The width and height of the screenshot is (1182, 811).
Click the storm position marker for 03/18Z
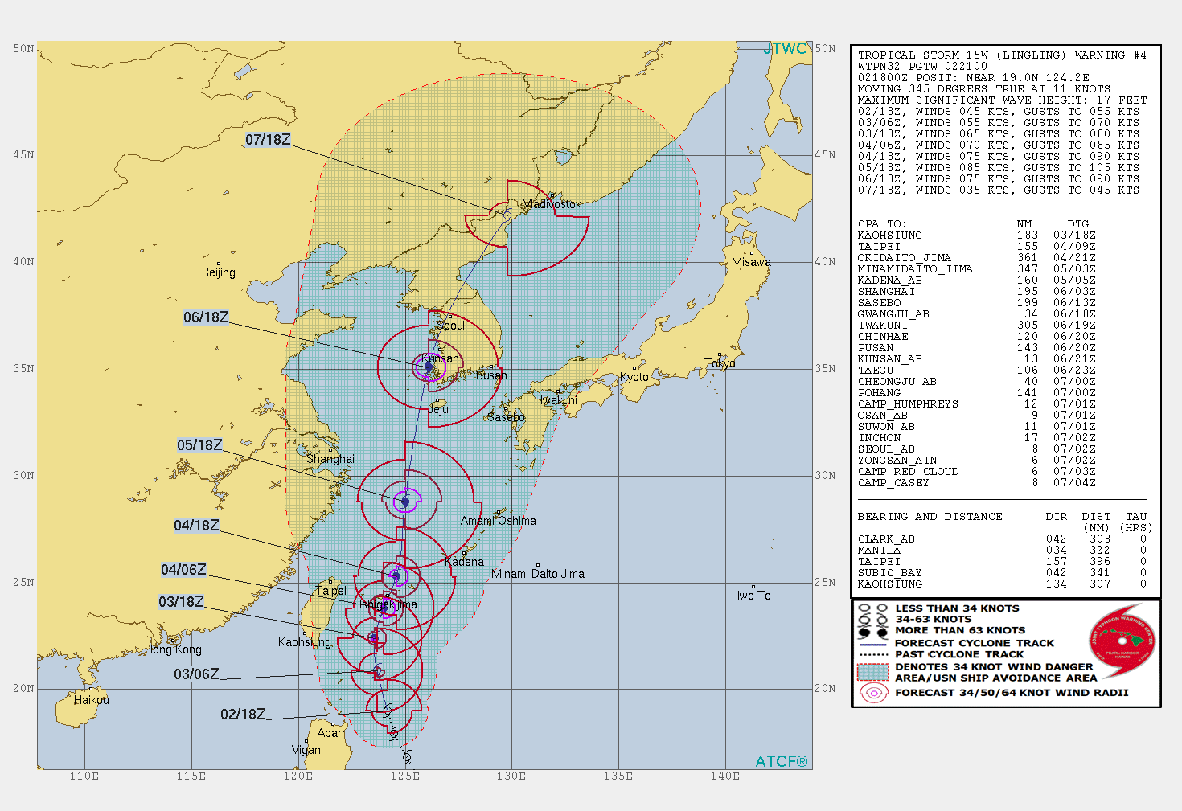[374, 637]
